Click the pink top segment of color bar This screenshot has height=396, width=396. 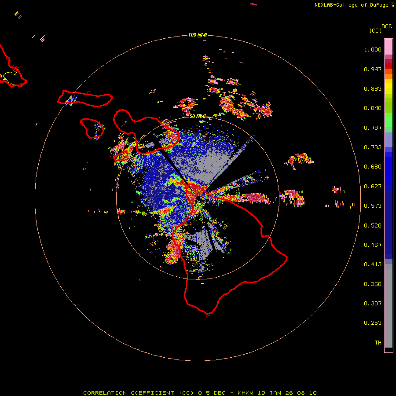(x=389, y=47)
